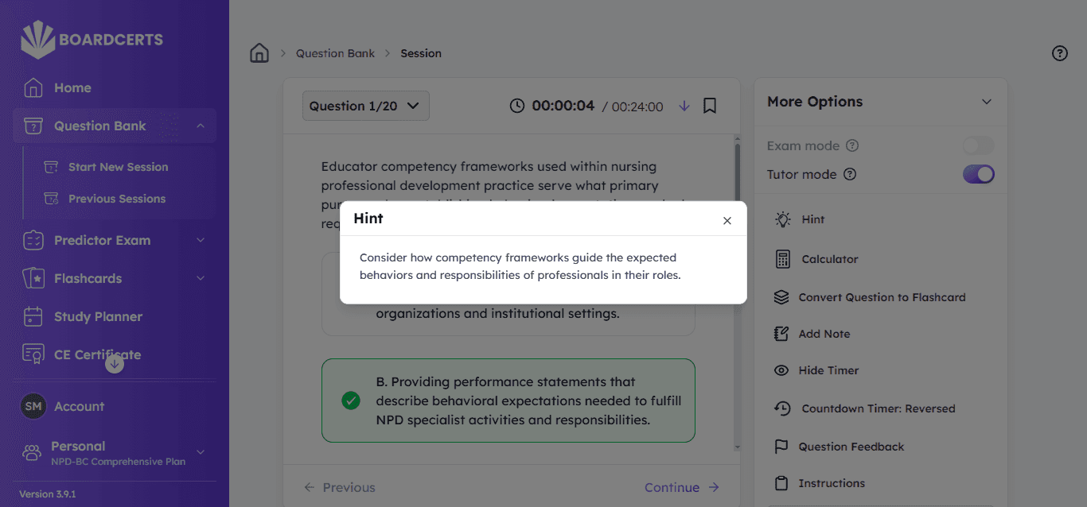Collapse the More Options panel

click(x=986, y=102)
